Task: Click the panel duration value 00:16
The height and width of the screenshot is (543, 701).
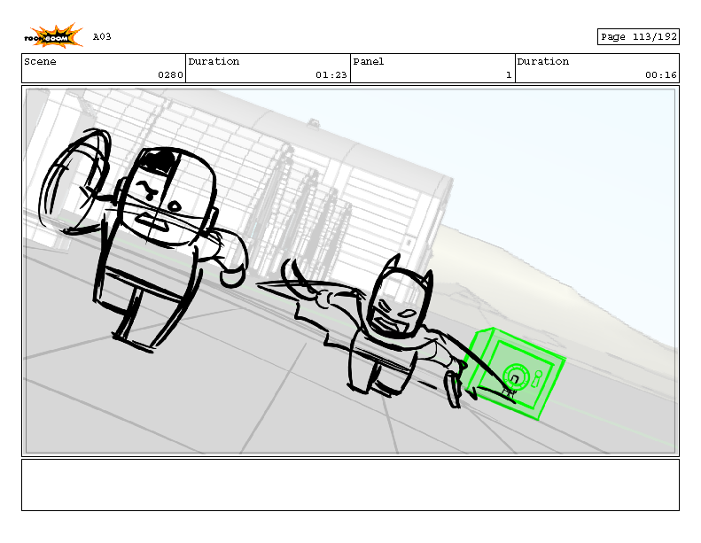Action: pyautogui.click(x=661, y=75)
